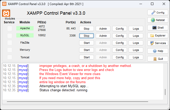
Task: Click log line 'the Windows Event Viewer for more clues'
Action: 70,74
